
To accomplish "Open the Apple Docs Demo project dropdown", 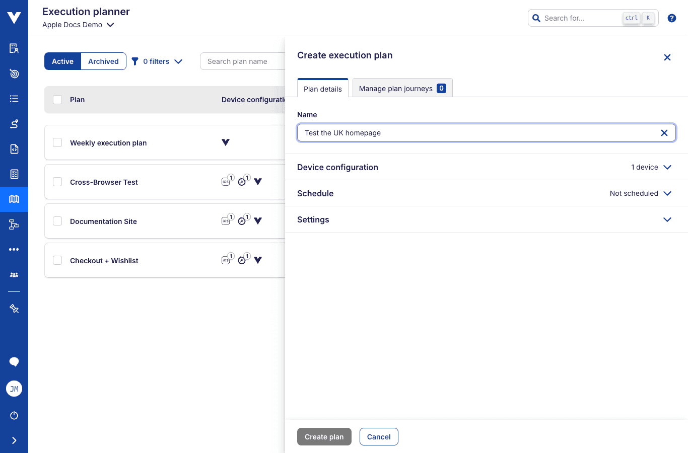I will coord(79,24).
